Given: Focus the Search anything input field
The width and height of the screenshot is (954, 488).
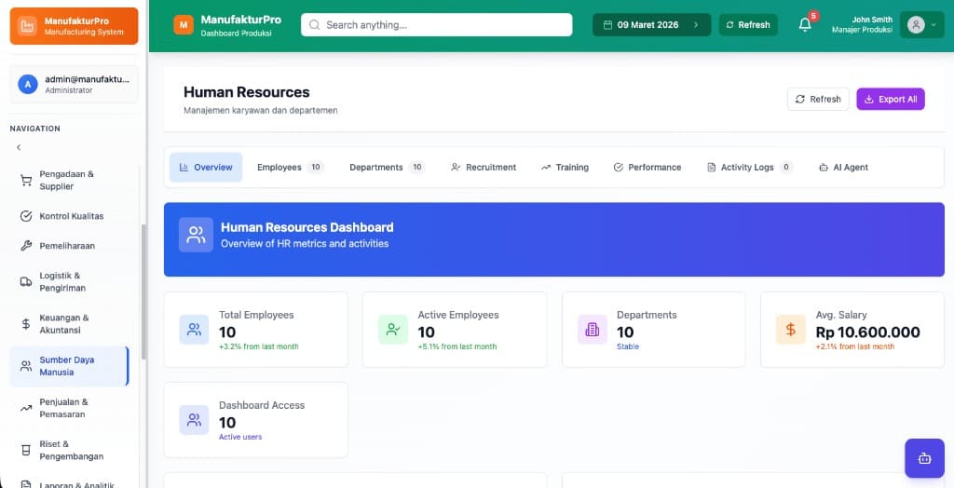Looking at the screenshot, I should tap(436, 25).
